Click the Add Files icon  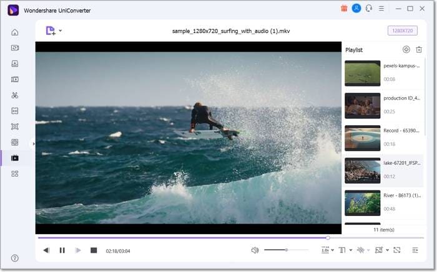pyautogui.click(x=51, y=30)
